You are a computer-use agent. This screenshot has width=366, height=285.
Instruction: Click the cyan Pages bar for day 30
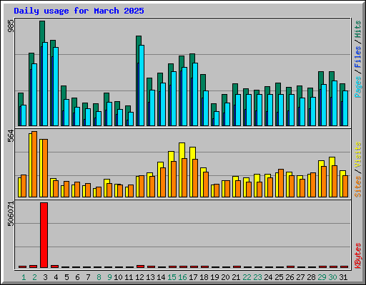tap(335, 103)
